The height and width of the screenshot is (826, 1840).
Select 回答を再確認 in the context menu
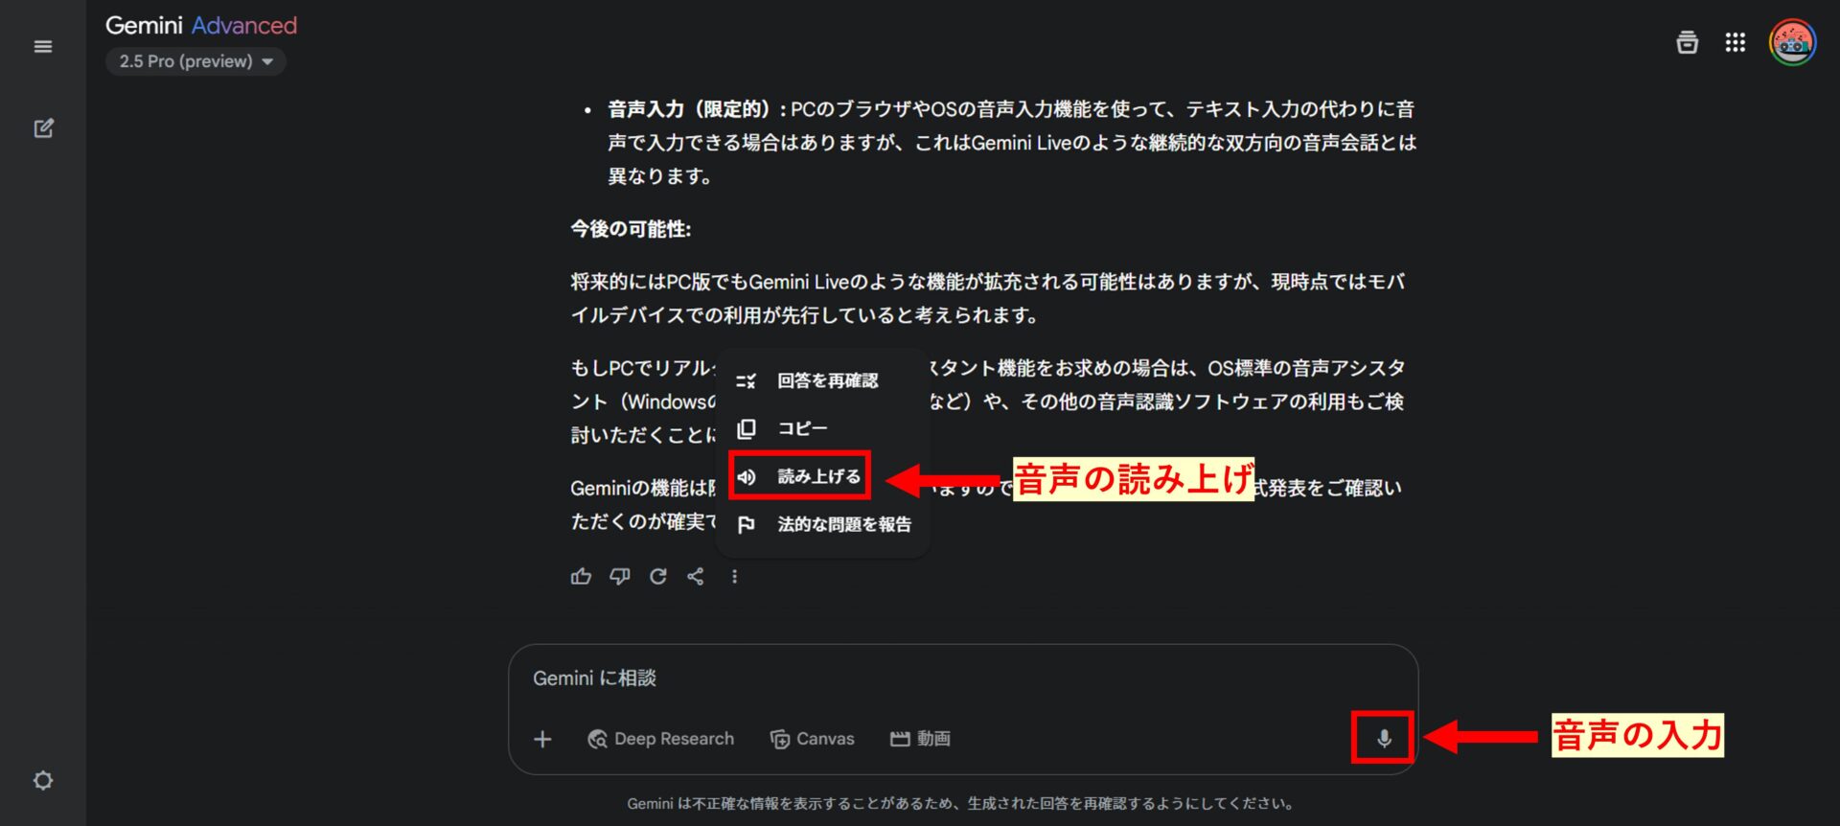(822, 380)
